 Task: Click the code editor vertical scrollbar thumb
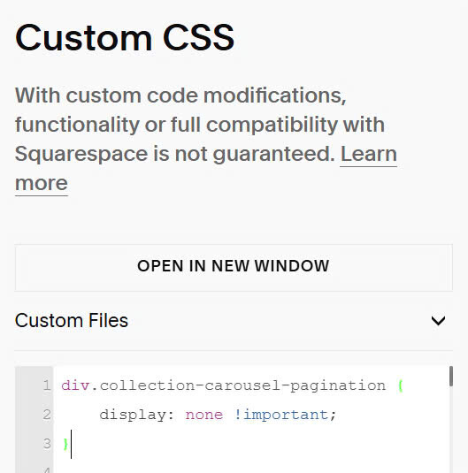tap(451, 376)
